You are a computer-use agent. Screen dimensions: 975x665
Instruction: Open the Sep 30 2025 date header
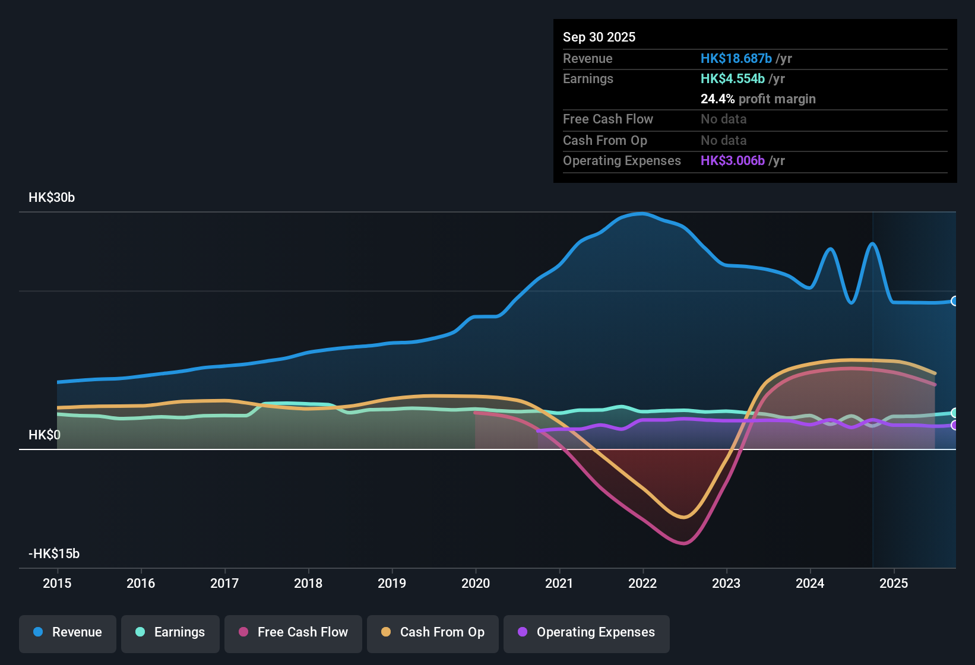coord(599,37)
